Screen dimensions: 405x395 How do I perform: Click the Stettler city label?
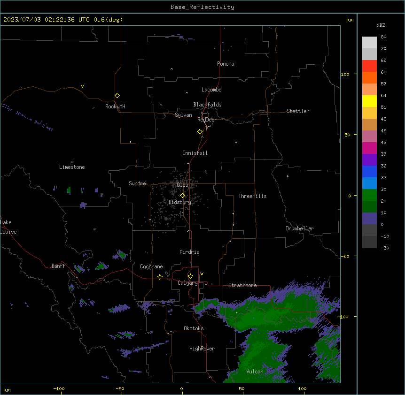point(298,111)
